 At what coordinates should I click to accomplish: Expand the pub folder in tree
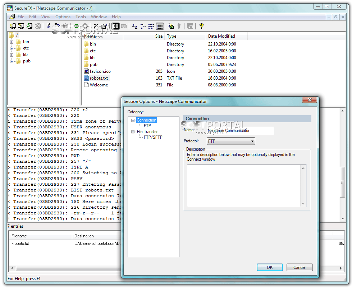point(12,61)
